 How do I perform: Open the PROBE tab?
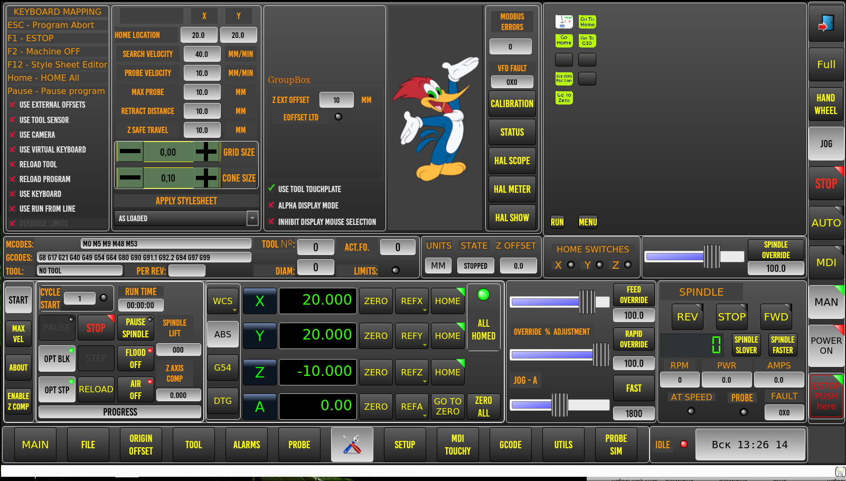pyautogui.click(x=299, y=445)
